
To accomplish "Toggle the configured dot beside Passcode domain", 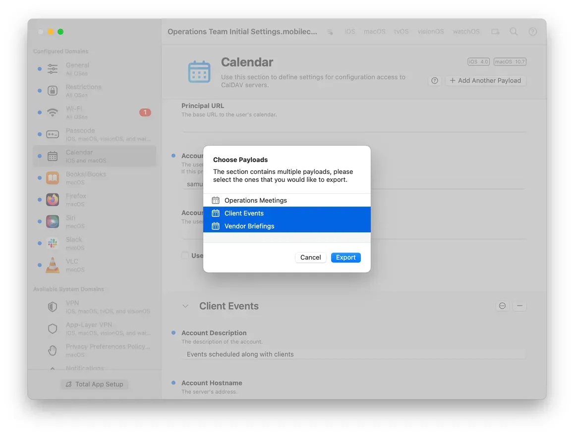I will (x=40, y=134).
